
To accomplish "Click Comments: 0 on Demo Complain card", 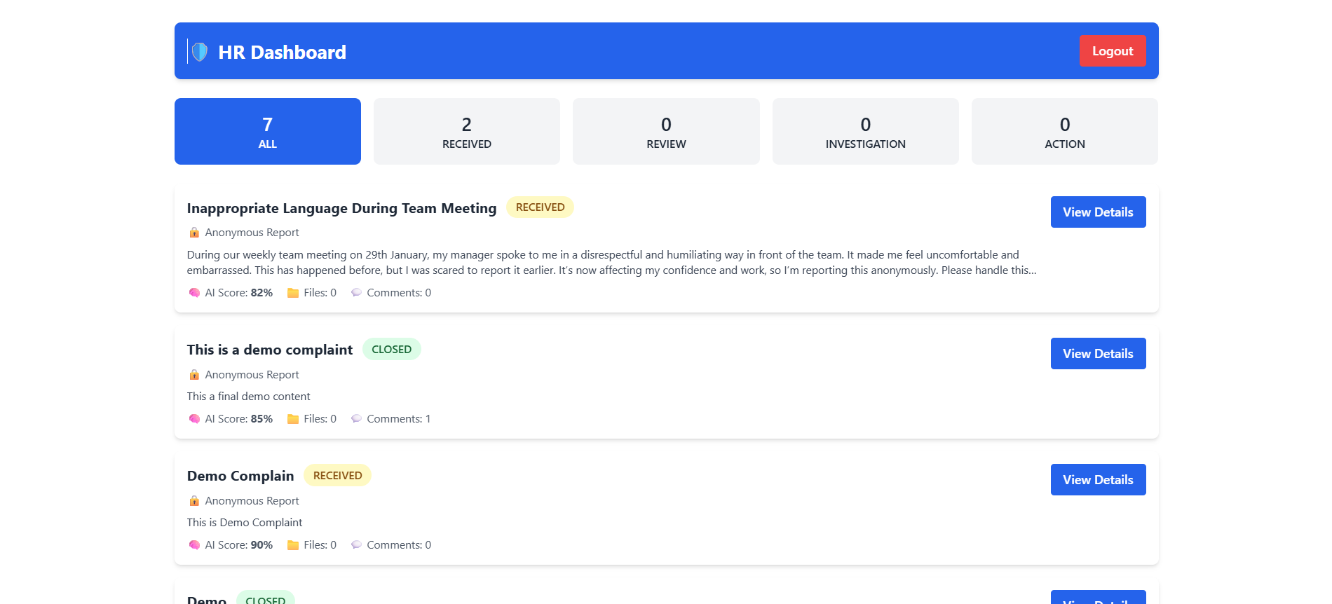I will (x=399, y=545).
